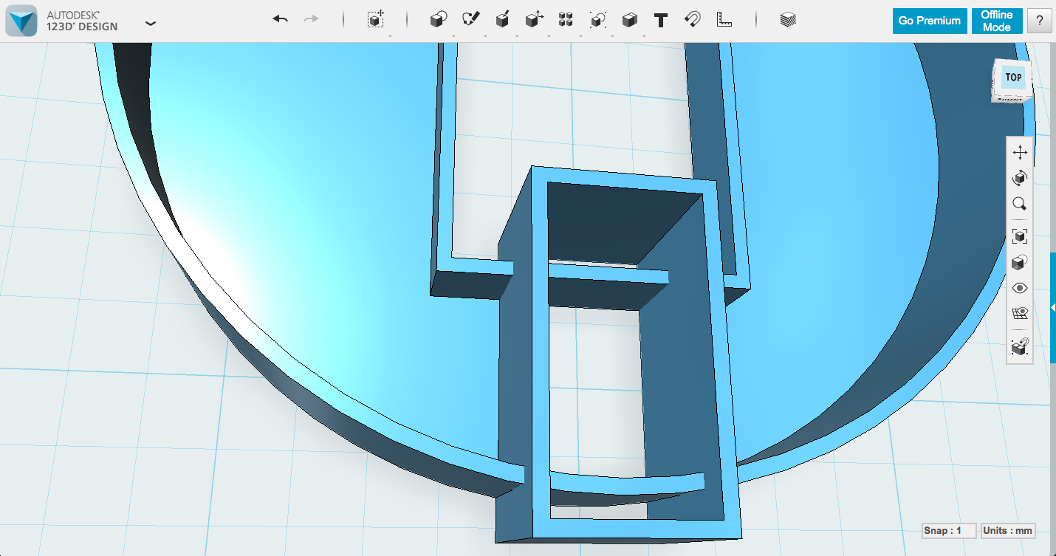
Task: Click the Go Premium button
Action: pyautogui.click(x=929, y=20)
